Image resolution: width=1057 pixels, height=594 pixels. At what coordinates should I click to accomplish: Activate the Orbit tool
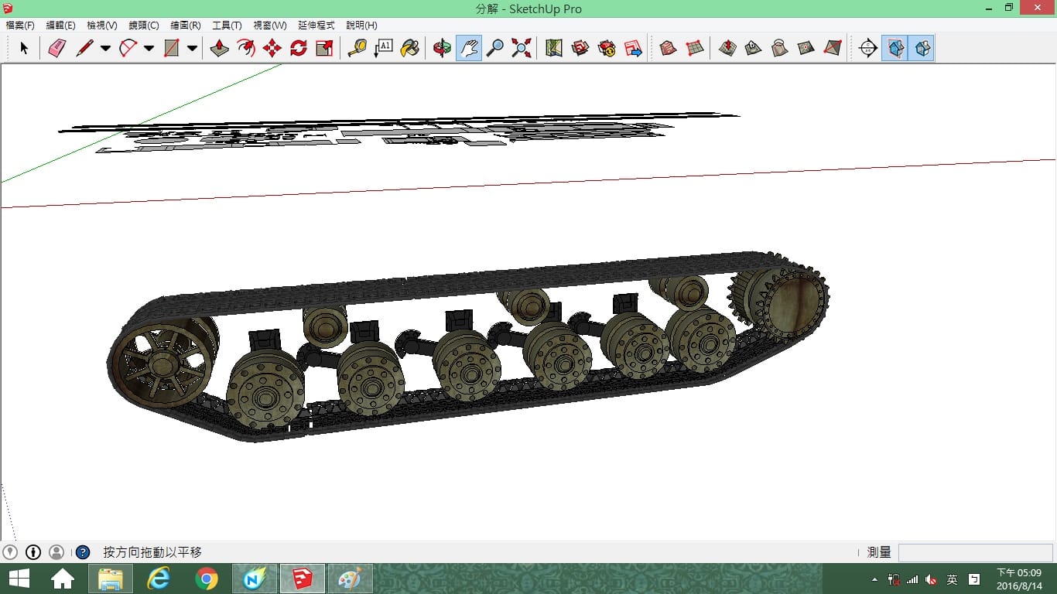pos(443,48)
